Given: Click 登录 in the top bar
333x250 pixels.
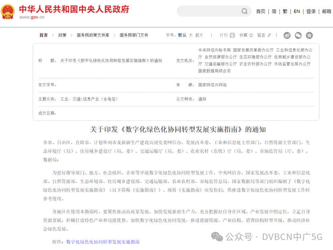Looking at the screenshot, I should click(x=311, y=11).
